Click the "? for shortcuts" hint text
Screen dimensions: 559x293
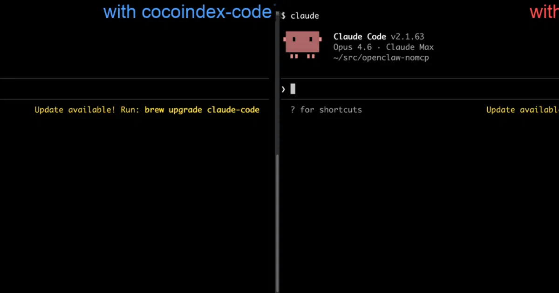click(x=326, y=110)
